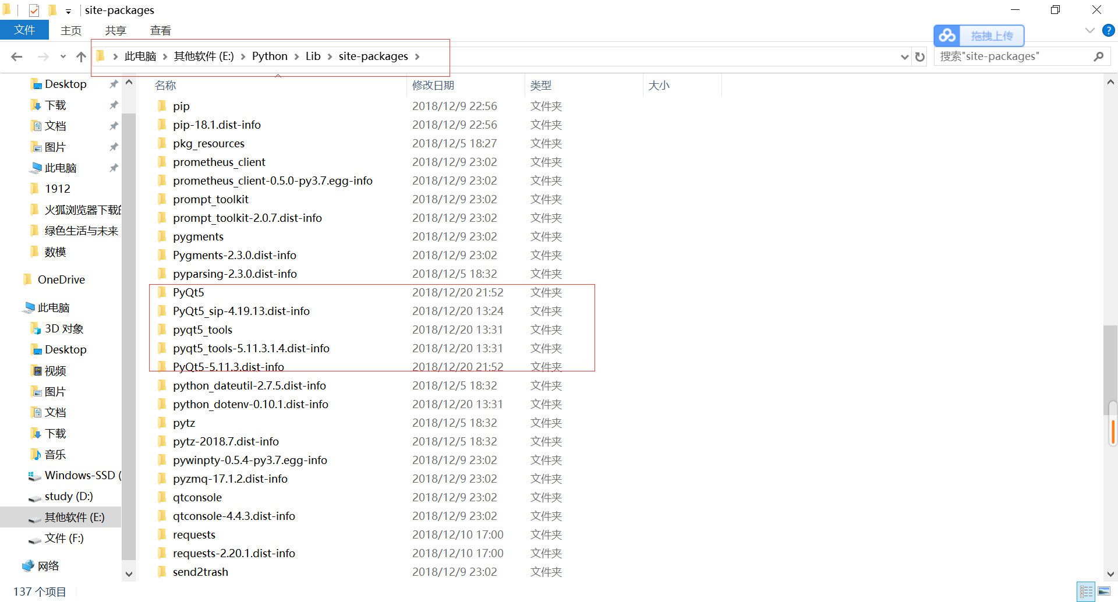Click the requests folder icon
The width and height of the screenshot is (1118, 602).
click(162, 534)
